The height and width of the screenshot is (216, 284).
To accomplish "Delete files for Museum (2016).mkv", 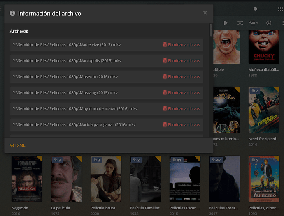I will coord(182,77).
